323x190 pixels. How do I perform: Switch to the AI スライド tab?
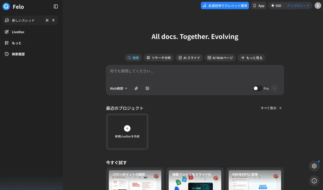coord(189,57)
